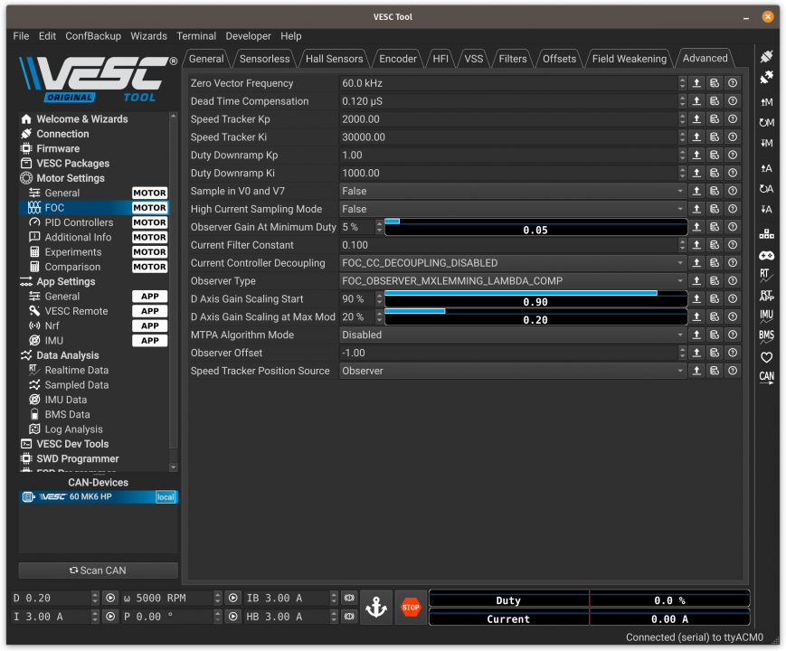This screenshot has width=786, height=651.
Task: Open the Observer Type dropdown
Action: 513,281
